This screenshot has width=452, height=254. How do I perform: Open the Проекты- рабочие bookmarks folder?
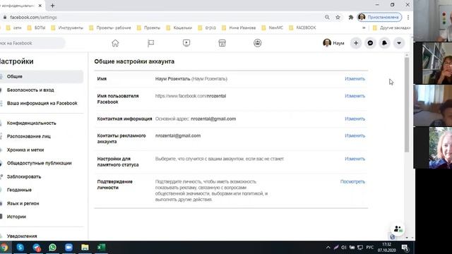point(110,28)
